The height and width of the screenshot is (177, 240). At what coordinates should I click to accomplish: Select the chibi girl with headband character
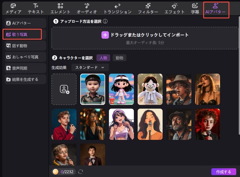click(122, 89)
